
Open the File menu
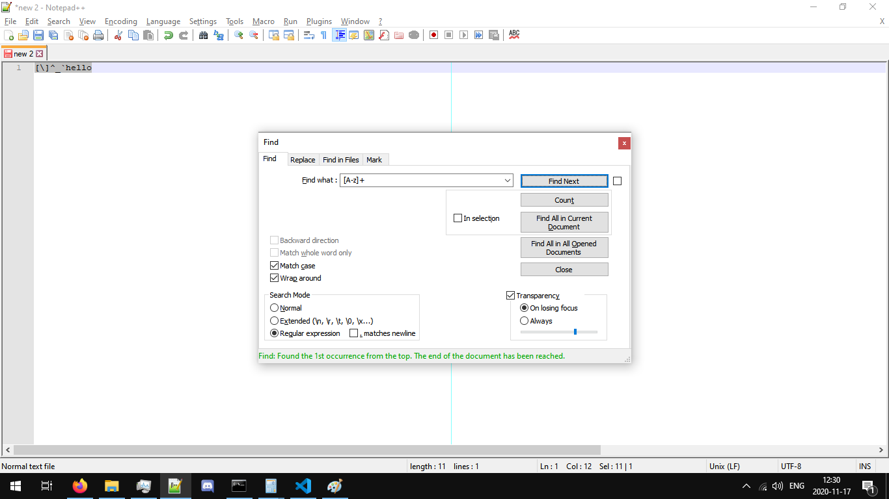coord(10,21)
